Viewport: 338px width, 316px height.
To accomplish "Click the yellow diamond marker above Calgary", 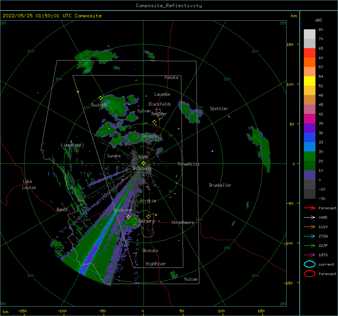I will click(148, 216).
